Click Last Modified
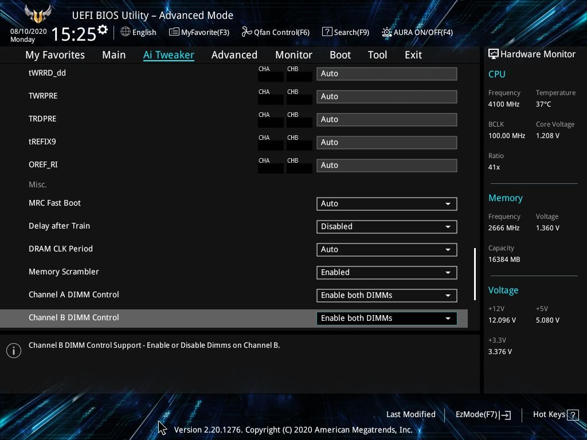 (410, 414)
